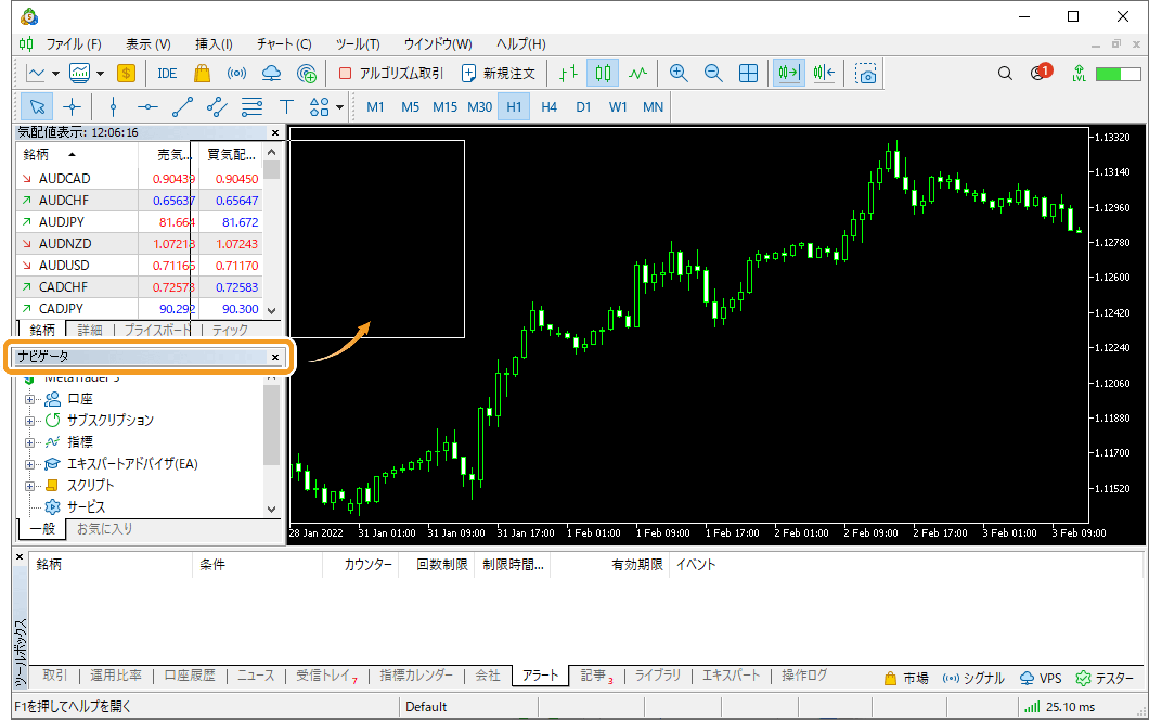Click the 新規注文 new order button
The width and height of the screenshot is (1149, 720).
click(499, 73)
